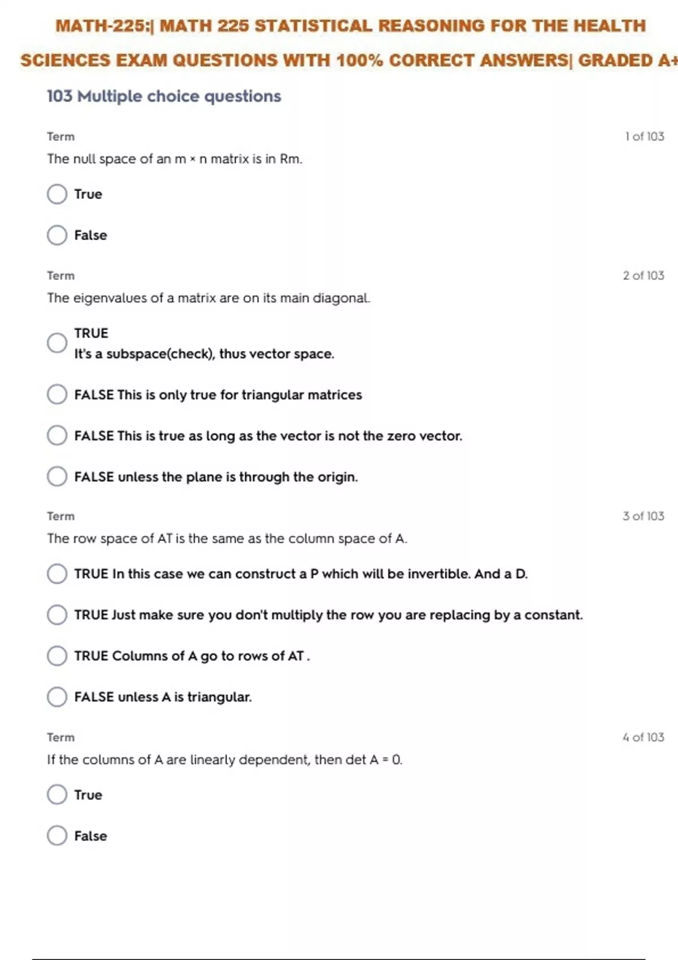Screen dimensions: 678x960
Task: Click the MATH-225 exam title line
Action: coord(350,26)
